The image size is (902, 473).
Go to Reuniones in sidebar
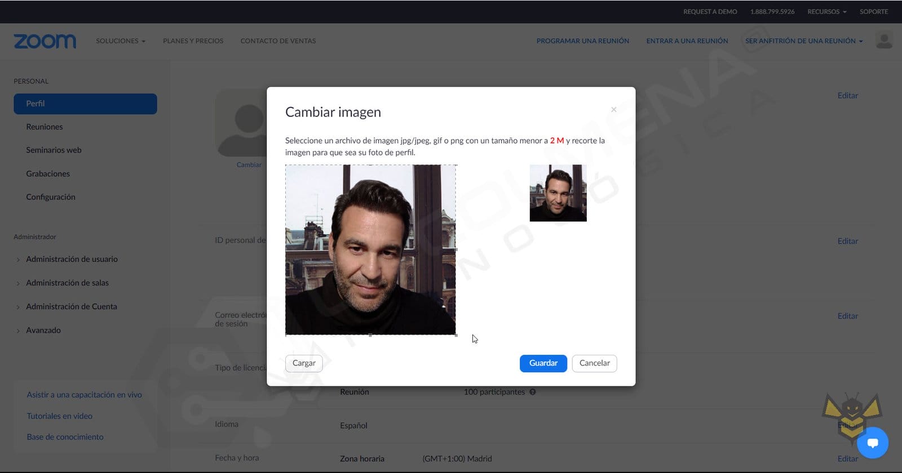[x=45, y=127]
